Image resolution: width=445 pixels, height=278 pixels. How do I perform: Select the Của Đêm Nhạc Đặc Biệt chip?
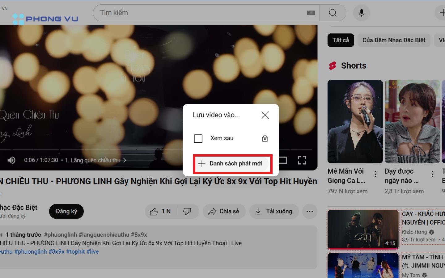pyautogui.click(x=394, y=40)
